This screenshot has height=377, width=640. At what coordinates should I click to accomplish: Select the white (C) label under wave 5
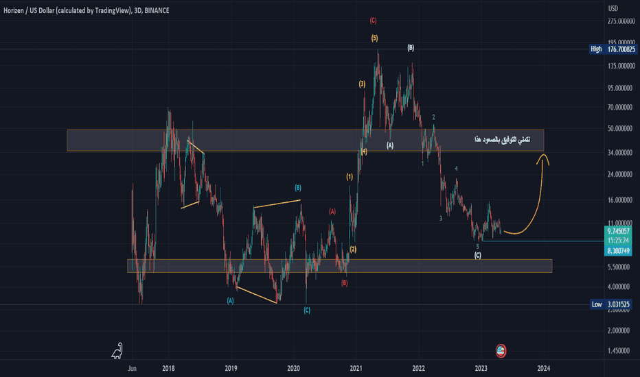point(477,256)
